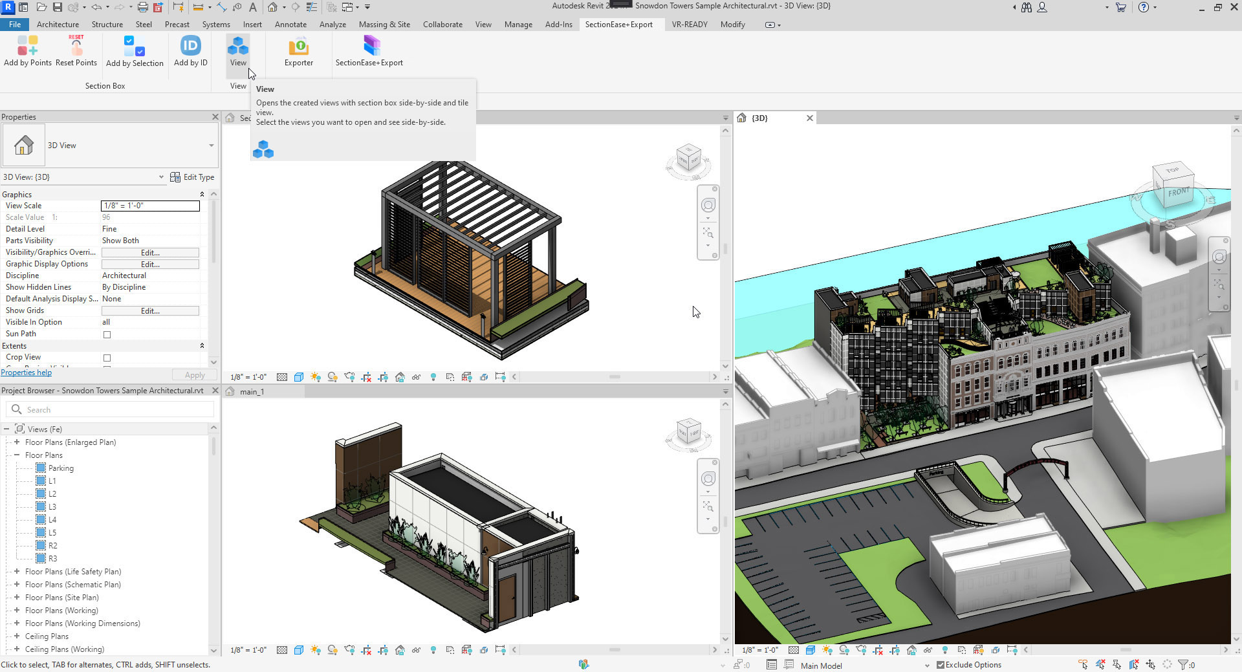Expand Floor Plans (Life Safety Plan) node

(x=17, y=572)
